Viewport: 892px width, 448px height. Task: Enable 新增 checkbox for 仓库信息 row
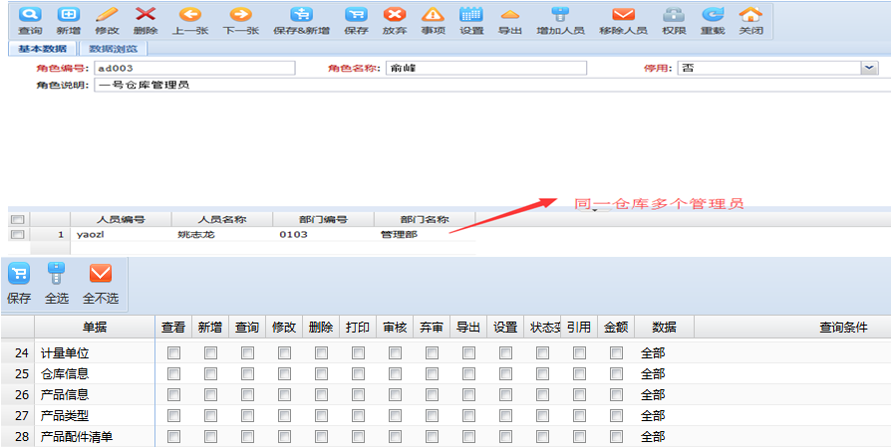[x=210, y=373]
